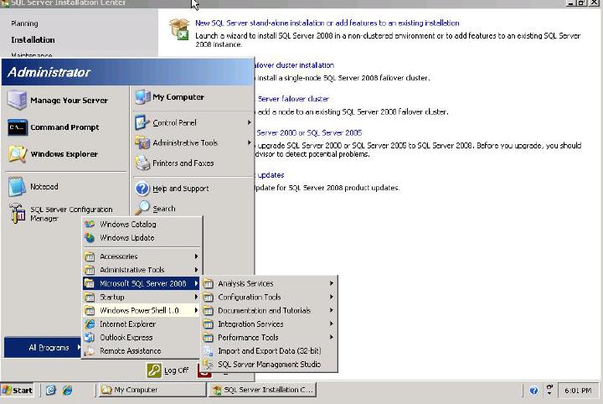Click the Control Panel icon
Image resolution: width=603 pixels, height=404 pixels.
coord(142,122)
